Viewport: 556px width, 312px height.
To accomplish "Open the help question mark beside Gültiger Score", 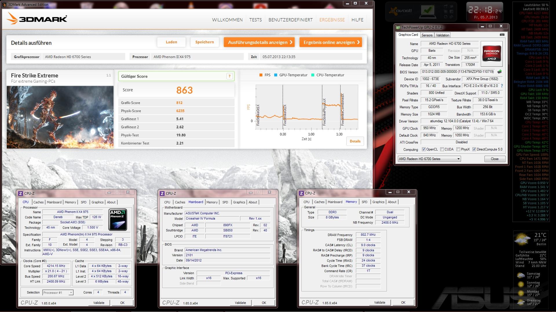I will coord(229,76).
